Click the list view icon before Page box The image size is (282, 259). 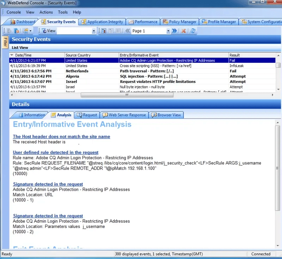[x=104, y=31]
